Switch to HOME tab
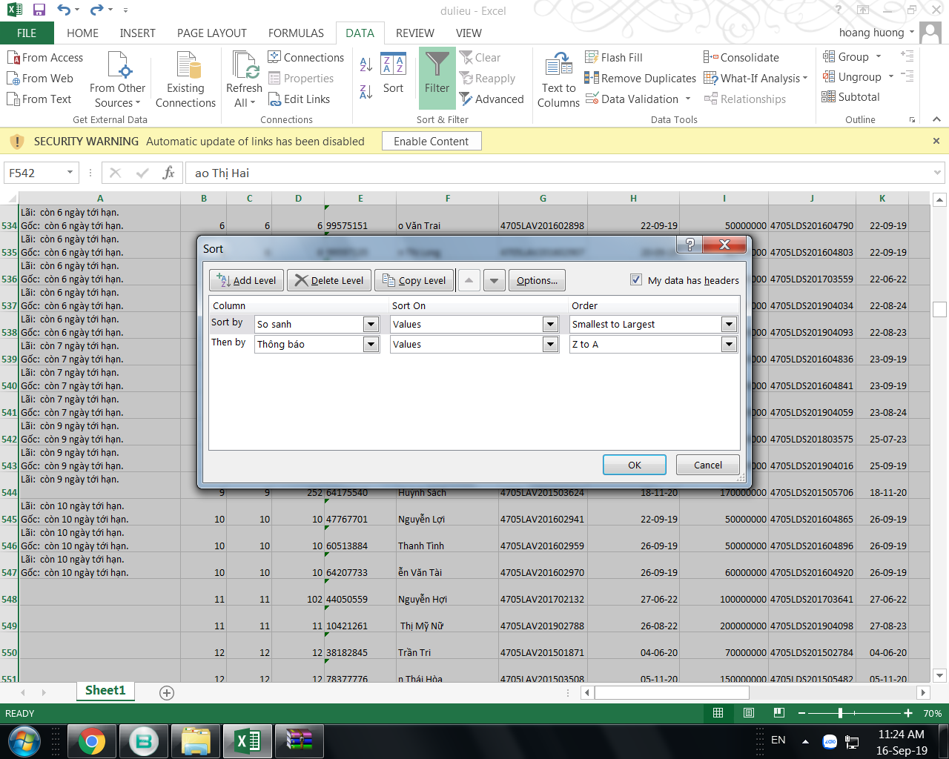The height and width of the screenshot is (759, 949). 82,33
